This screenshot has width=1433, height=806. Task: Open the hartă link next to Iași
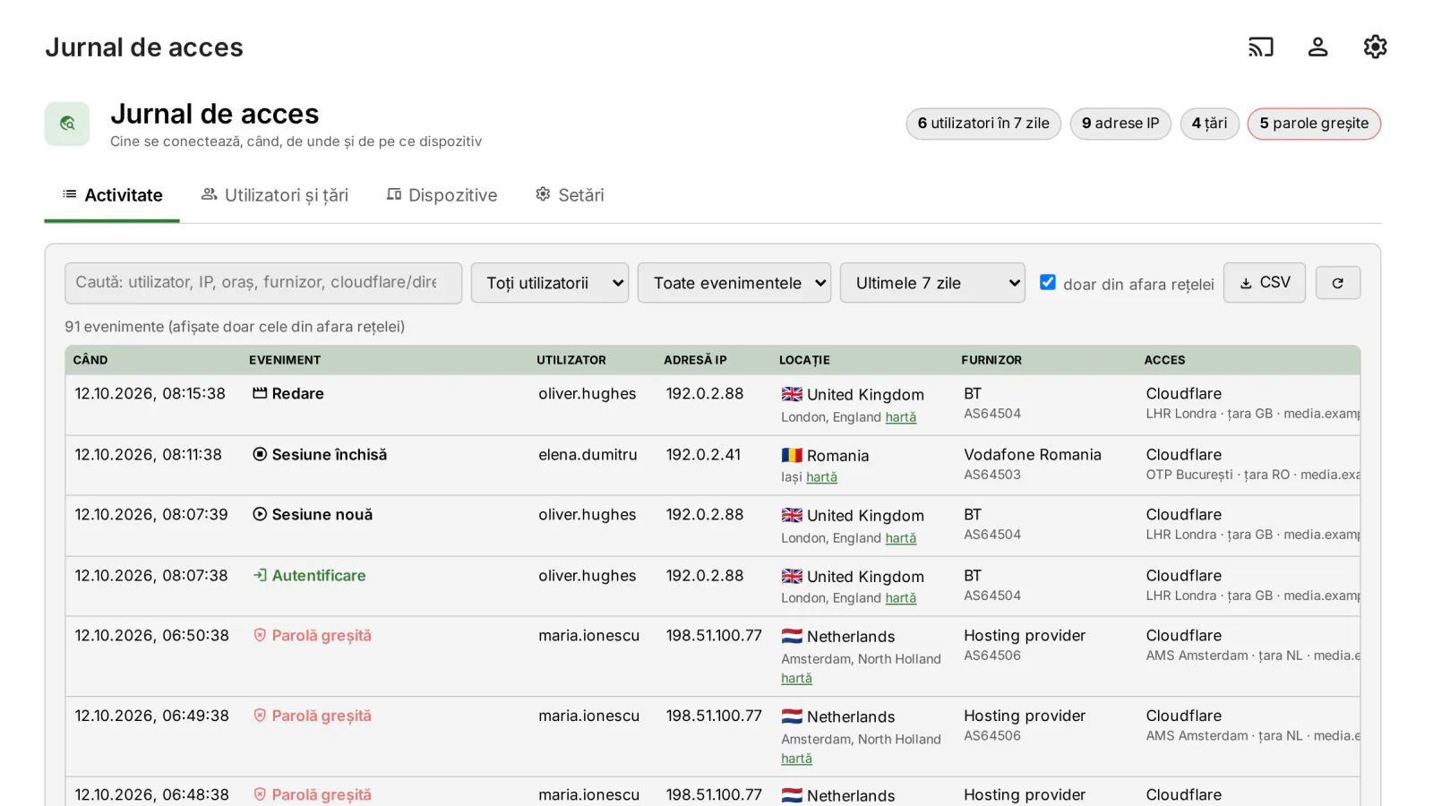point(821,477)
